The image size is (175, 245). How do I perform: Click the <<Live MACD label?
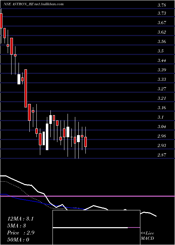[x=147, y=236]
